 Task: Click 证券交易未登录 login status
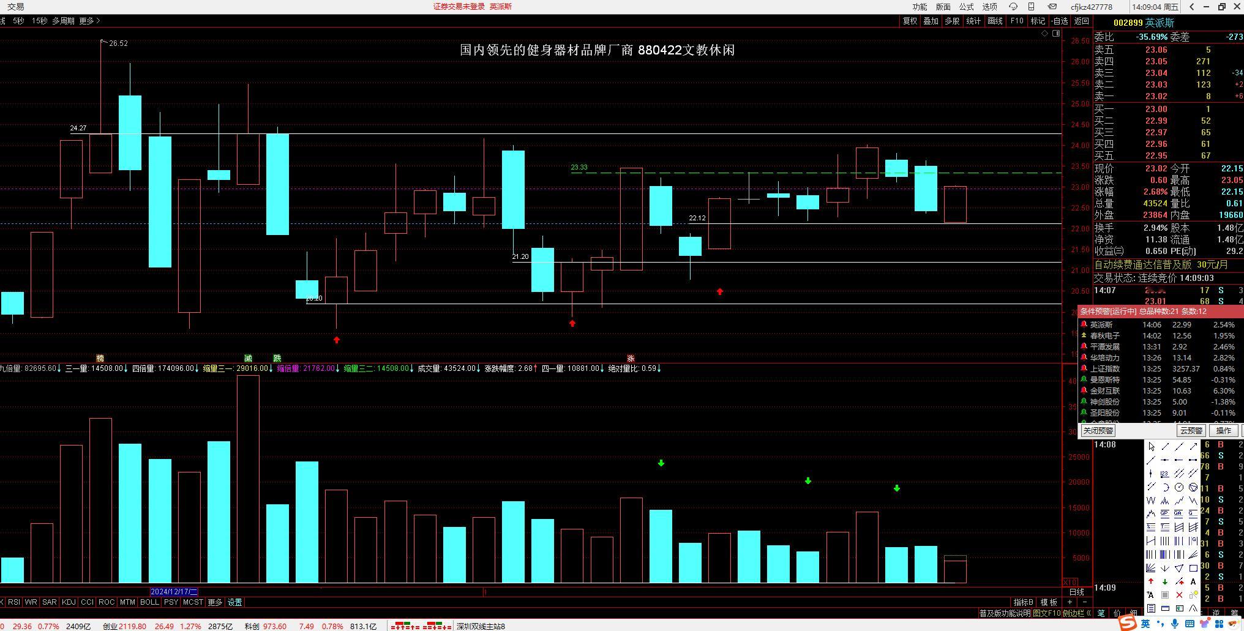[x=459, y=7]
